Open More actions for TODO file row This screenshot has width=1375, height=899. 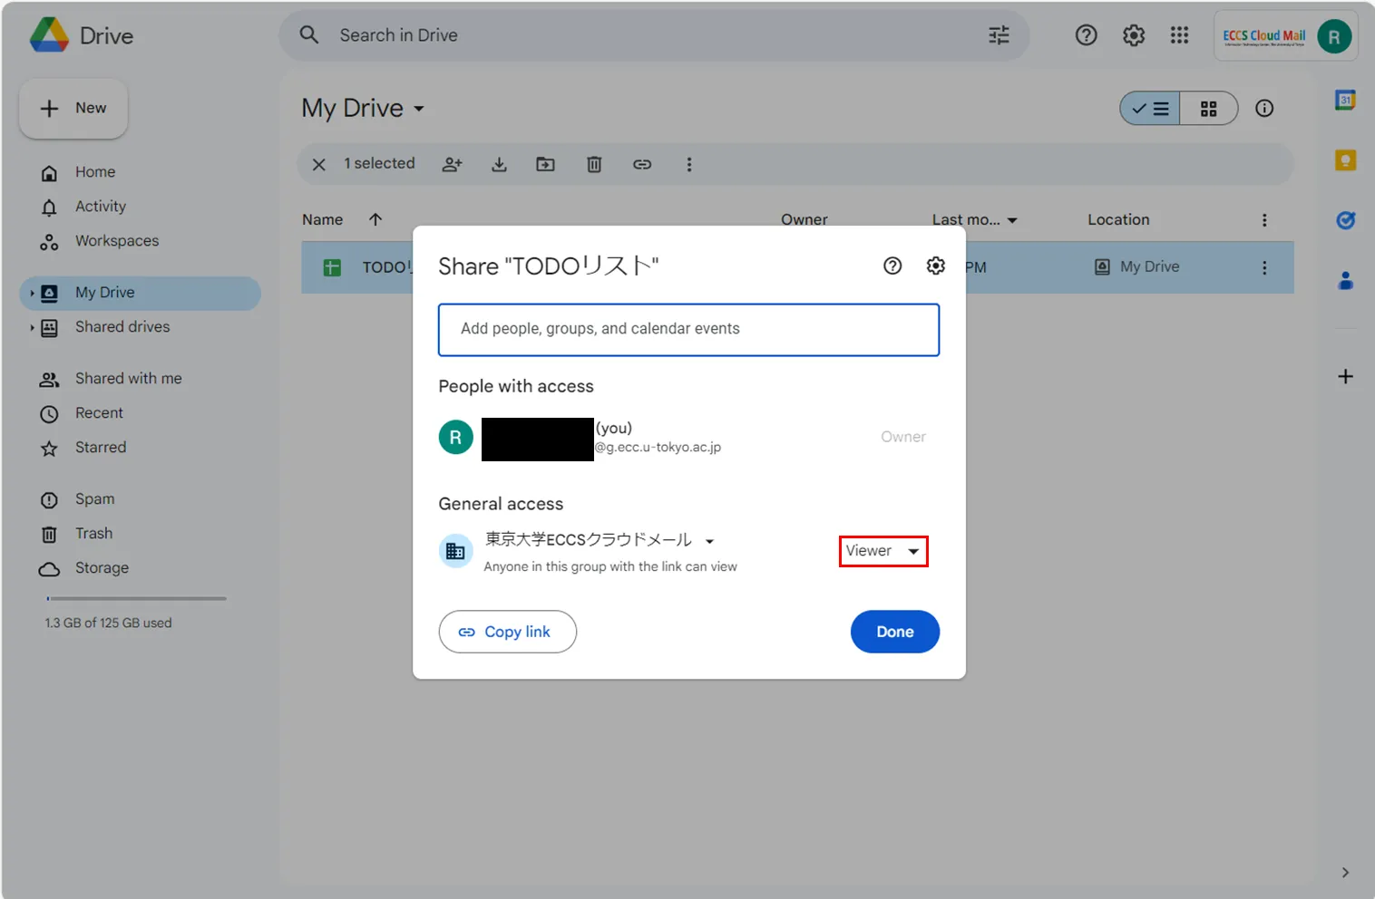[x=1264, y=267]
